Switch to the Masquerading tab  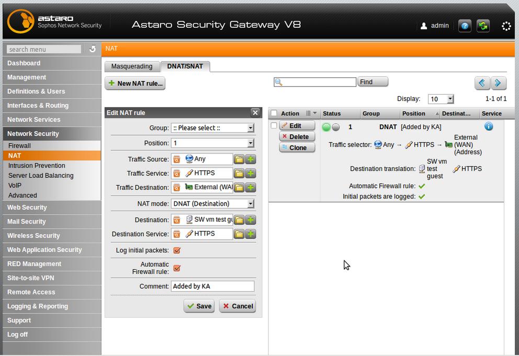132,66
